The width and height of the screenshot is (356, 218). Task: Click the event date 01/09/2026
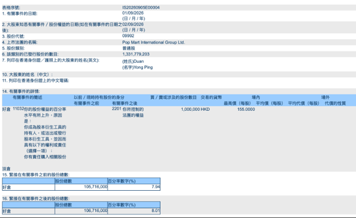(133, 13)
